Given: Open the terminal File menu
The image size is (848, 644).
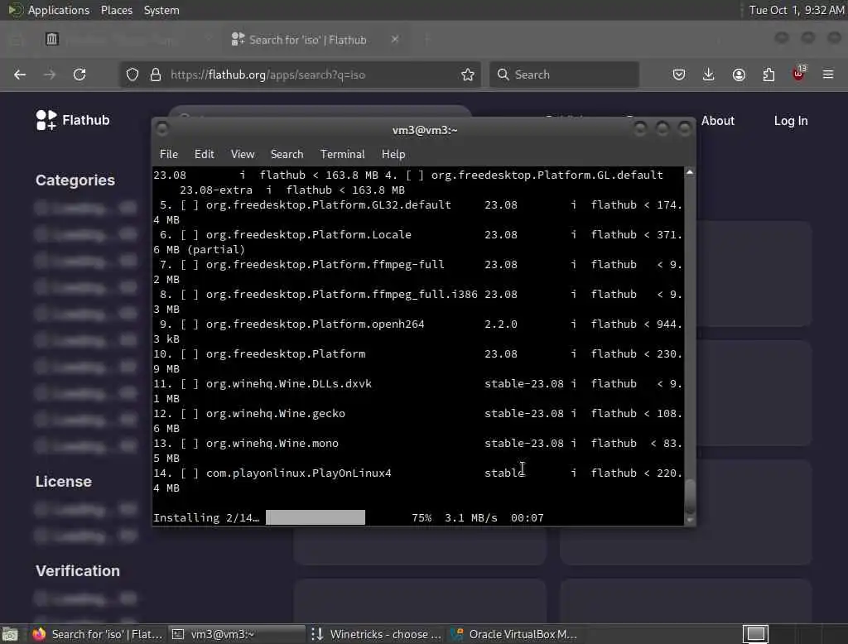Looking at the screenshot, I should coord(169,154).
